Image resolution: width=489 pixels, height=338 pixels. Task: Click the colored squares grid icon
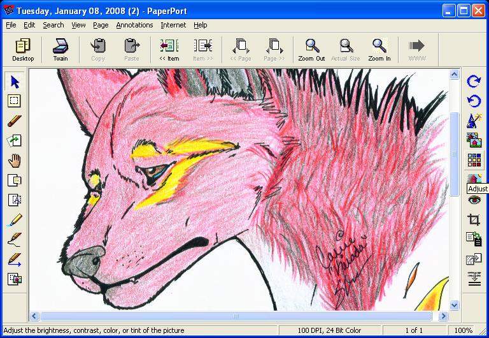pyautogui.click(x=474, y=160)
